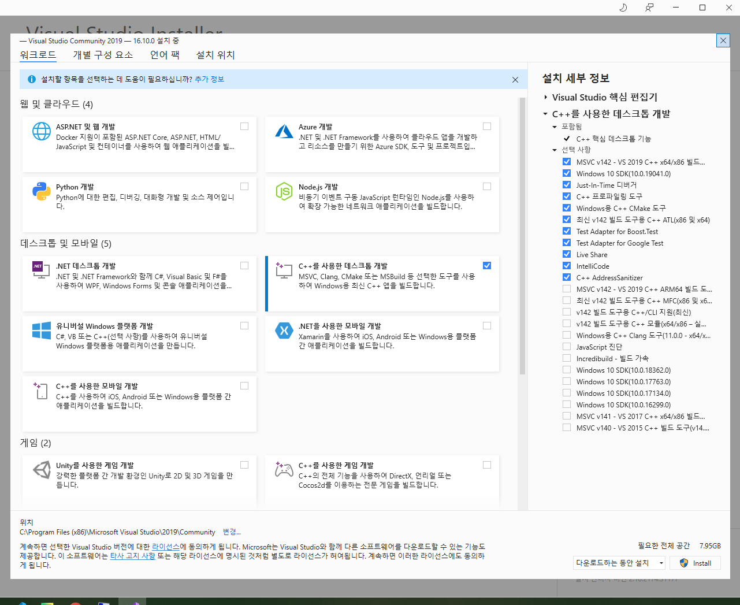Close the installer dialog with blue X
The height and width of the screenshot is (605, 740).
(723, 40)
